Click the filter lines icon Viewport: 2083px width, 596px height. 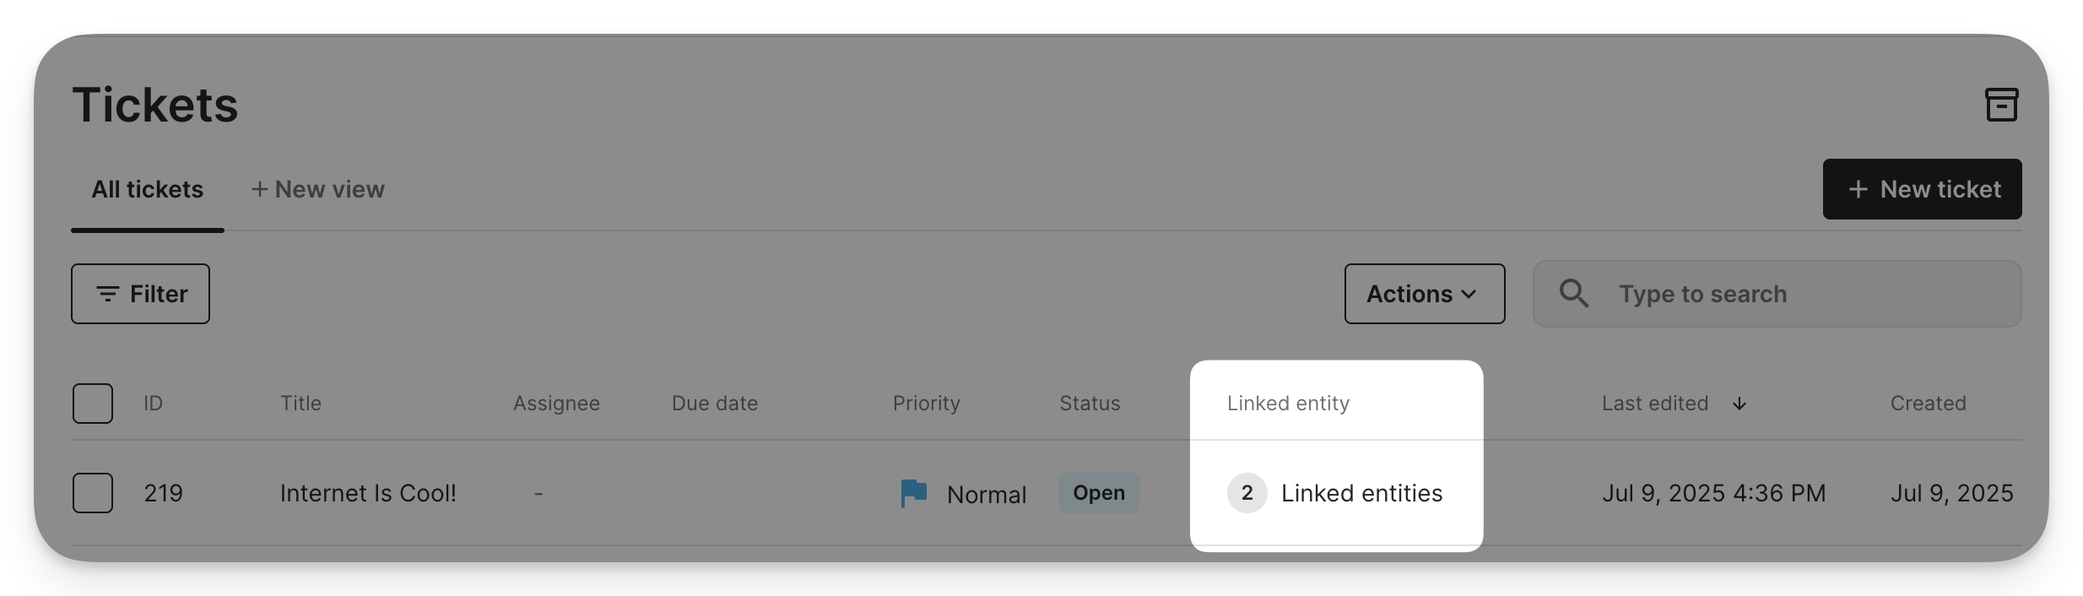(107, 294)
